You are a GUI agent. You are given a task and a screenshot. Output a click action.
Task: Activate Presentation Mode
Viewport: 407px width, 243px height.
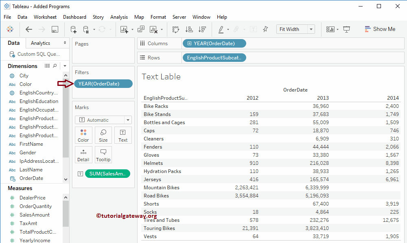tap(347, 29)
